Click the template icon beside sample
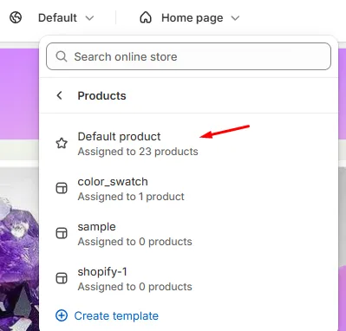The image size is (346, 331). pos(62,233)
